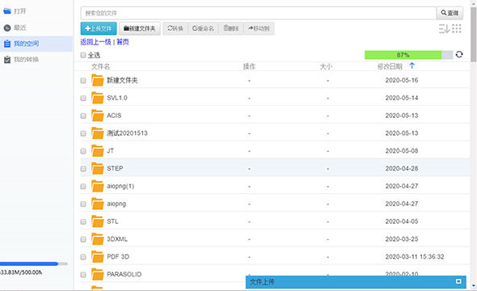Click the date 2020-03-11 15:36:32
The height and width of the screenshot is (291, 477).
[415, 256]
